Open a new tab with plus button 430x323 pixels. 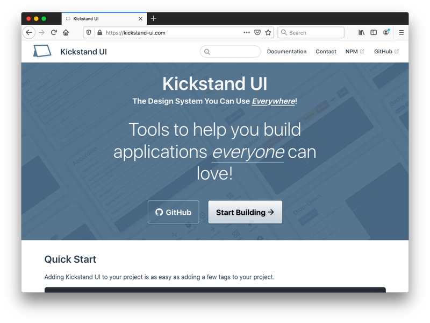(154, 18)
